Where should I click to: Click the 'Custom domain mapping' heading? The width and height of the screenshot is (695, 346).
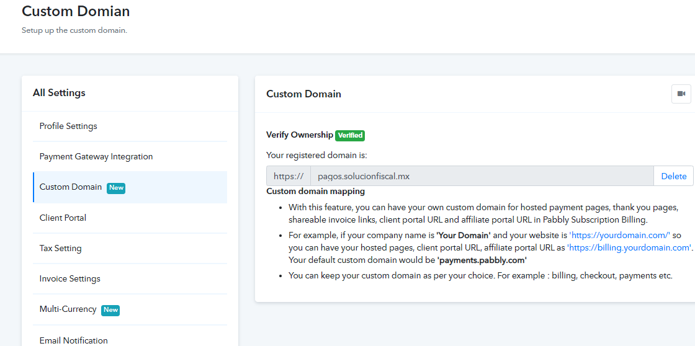pos(316,192)
